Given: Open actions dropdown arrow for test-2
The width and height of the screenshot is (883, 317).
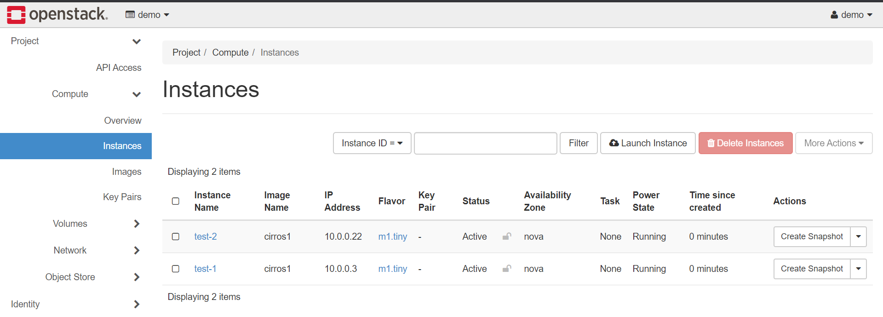Looking at the screenshot, I should coord(858,236).
